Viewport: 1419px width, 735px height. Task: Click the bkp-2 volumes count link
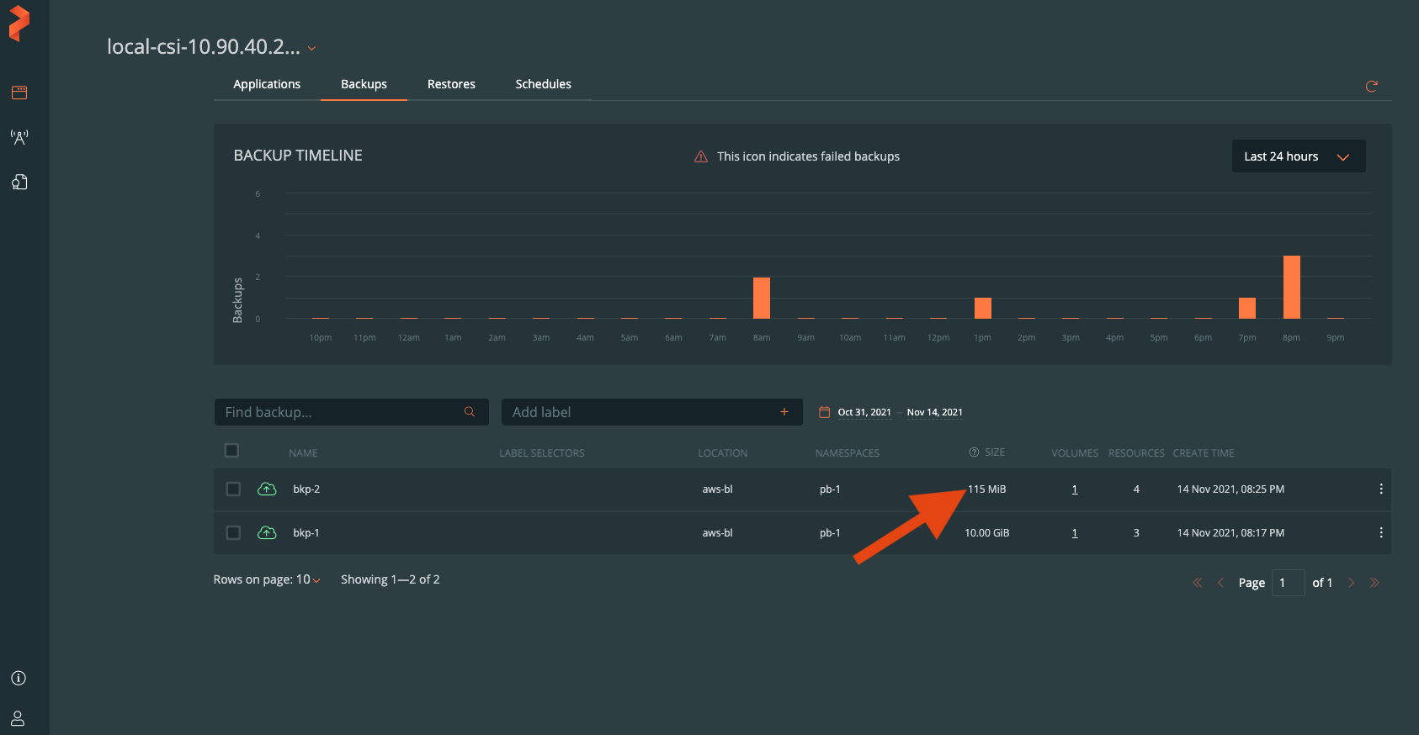1075,489
